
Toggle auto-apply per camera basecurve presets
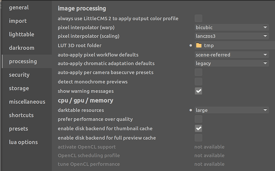[198, 72]
